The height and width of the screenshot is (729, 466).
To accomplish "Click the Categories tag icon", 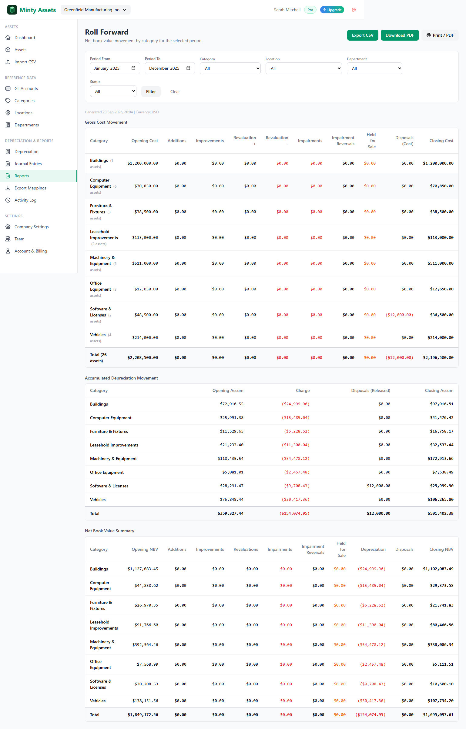I will (x=8, y=101).
